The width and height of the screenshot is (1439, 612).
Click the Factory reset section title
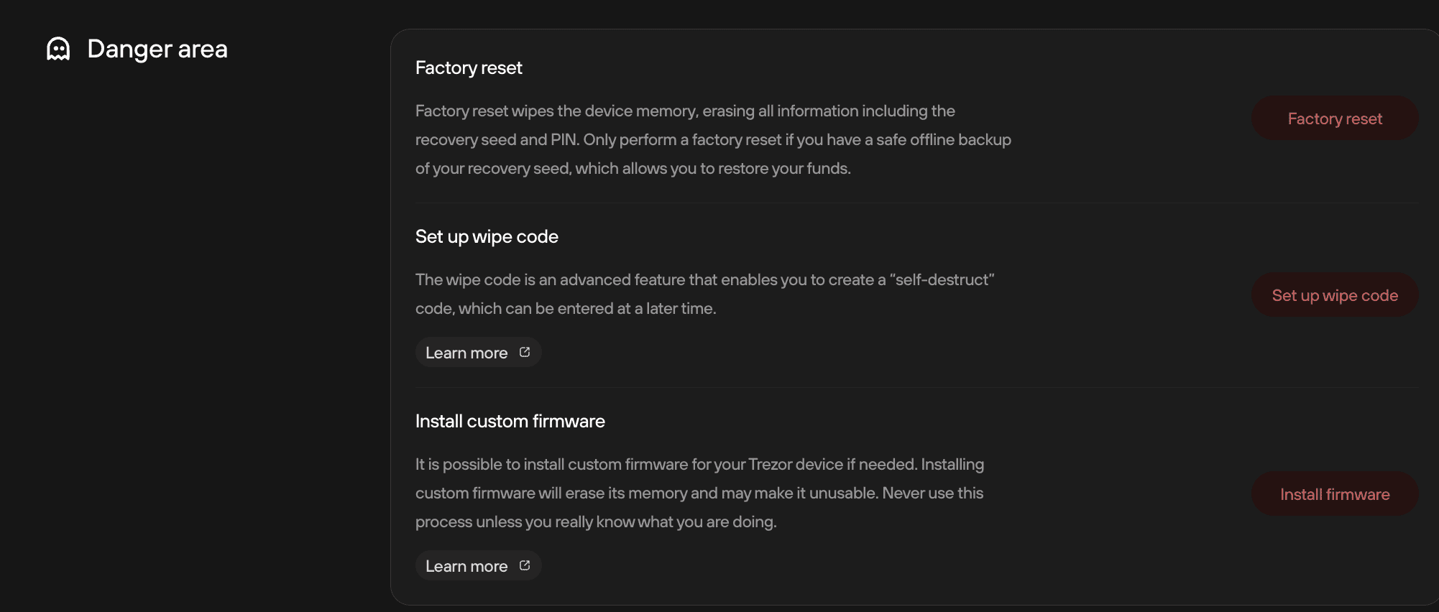[x=469, y=68]
